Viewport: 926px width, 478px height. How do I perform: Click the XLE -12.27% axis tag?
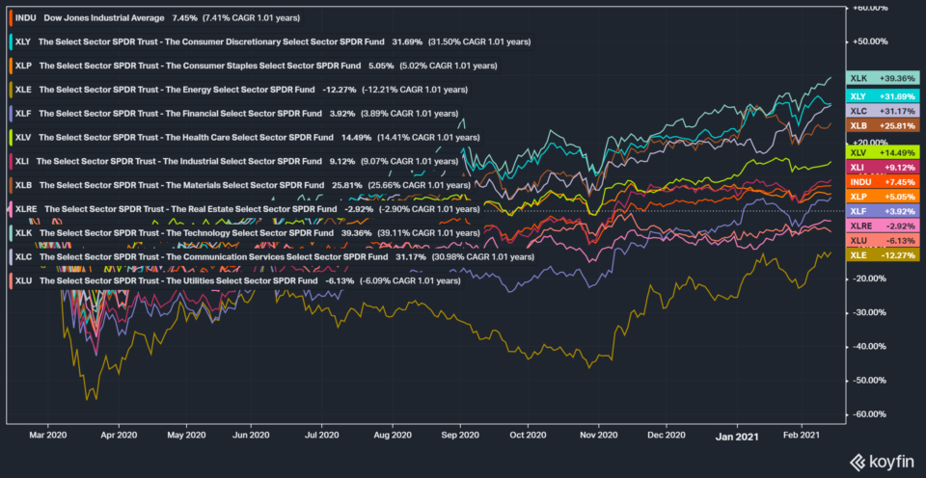click(883, 255)
